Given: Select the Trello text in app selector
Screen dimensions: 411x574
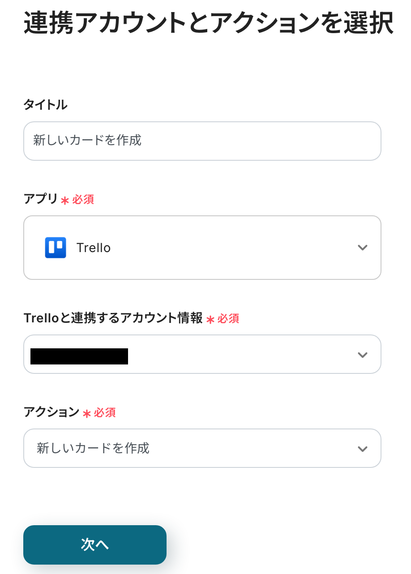Looking at the screenshot, I should tap(94, 248).
